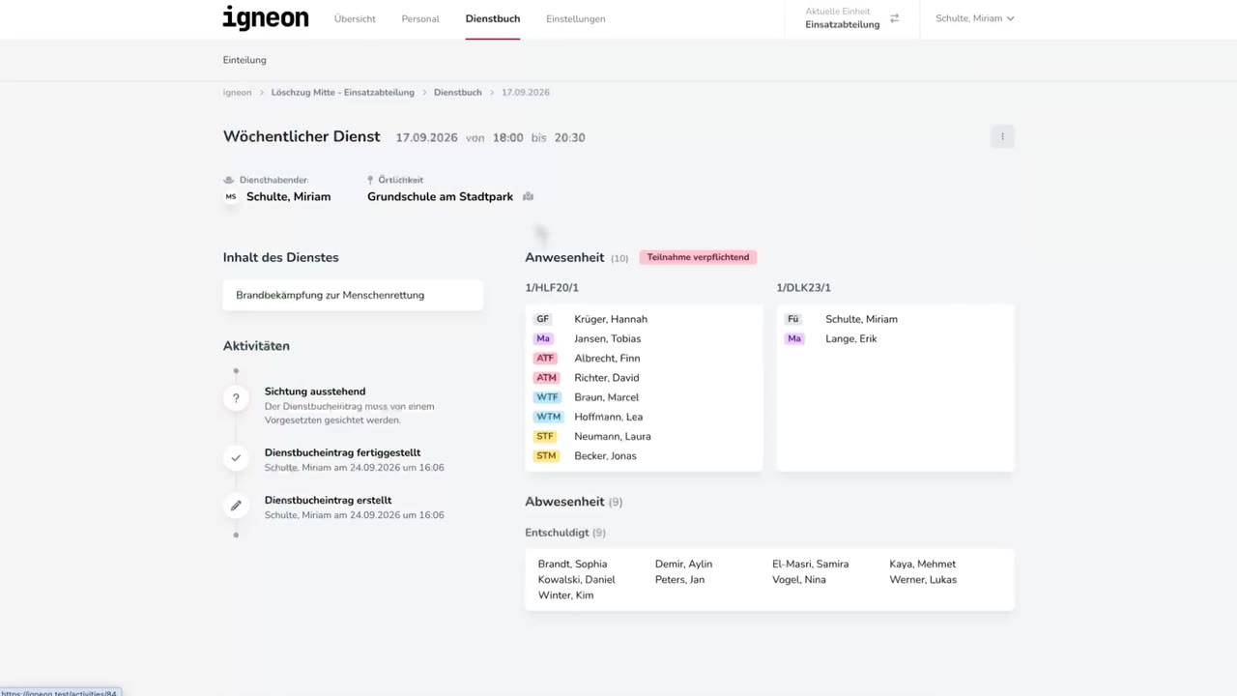The height and width of the screenshot is (696, 1237).
Task: Click the MS avatar badge
Action: click(230, 197)
